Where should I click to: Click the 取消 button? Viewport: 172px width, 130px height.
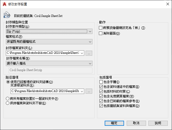click(136, 123)
